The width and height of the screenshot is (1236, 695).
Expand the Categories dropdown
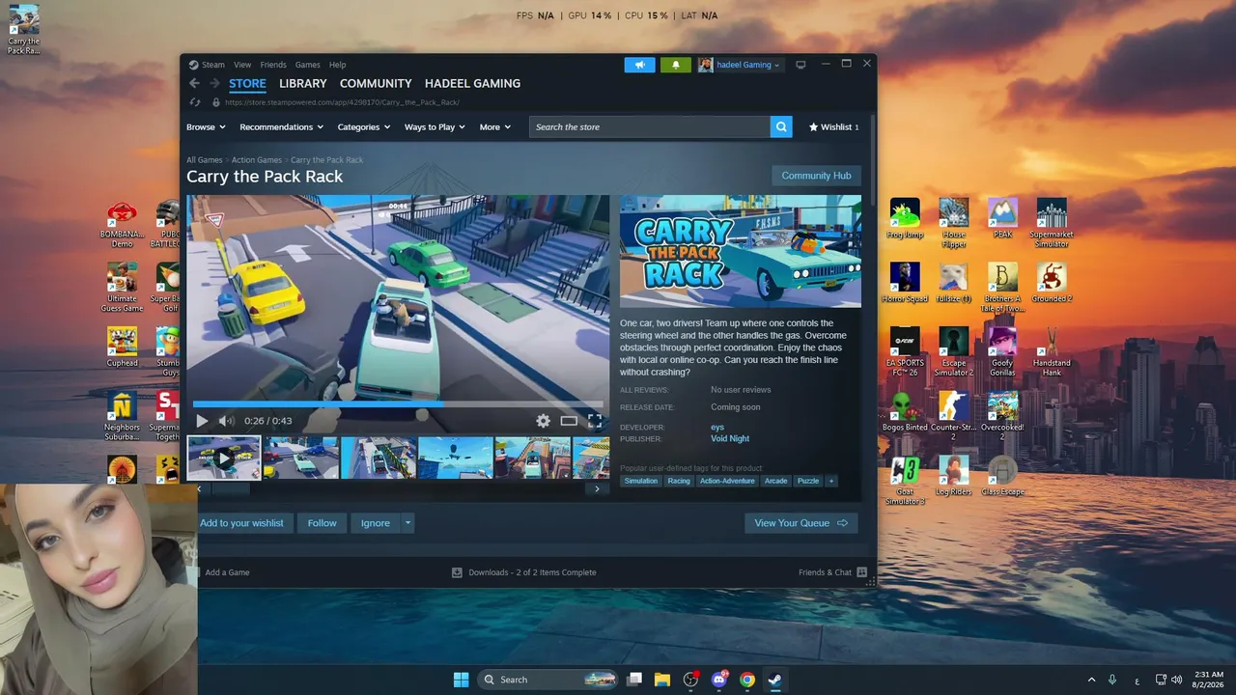click(x=364, y=127)
